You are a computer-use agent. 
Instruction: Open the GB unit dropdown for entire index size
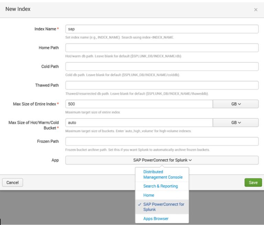point(236,104)
